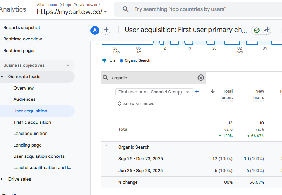282x195 pixels.
Task: Click the sort arrow beside Total users
Action: (x=213, y=91)
